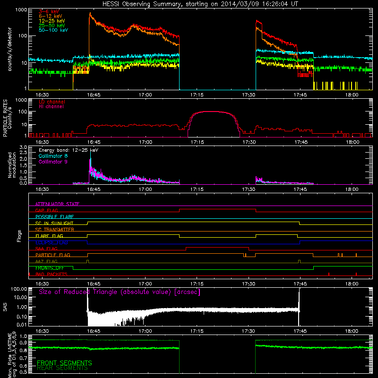Click the SAA FLAG label
Viewport: 378px width, 378px height.
click(46, 249)
